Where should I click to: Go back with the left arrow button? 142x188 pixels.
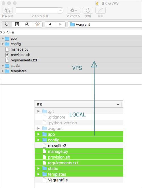pyautogui.click(x=50, y=24)
